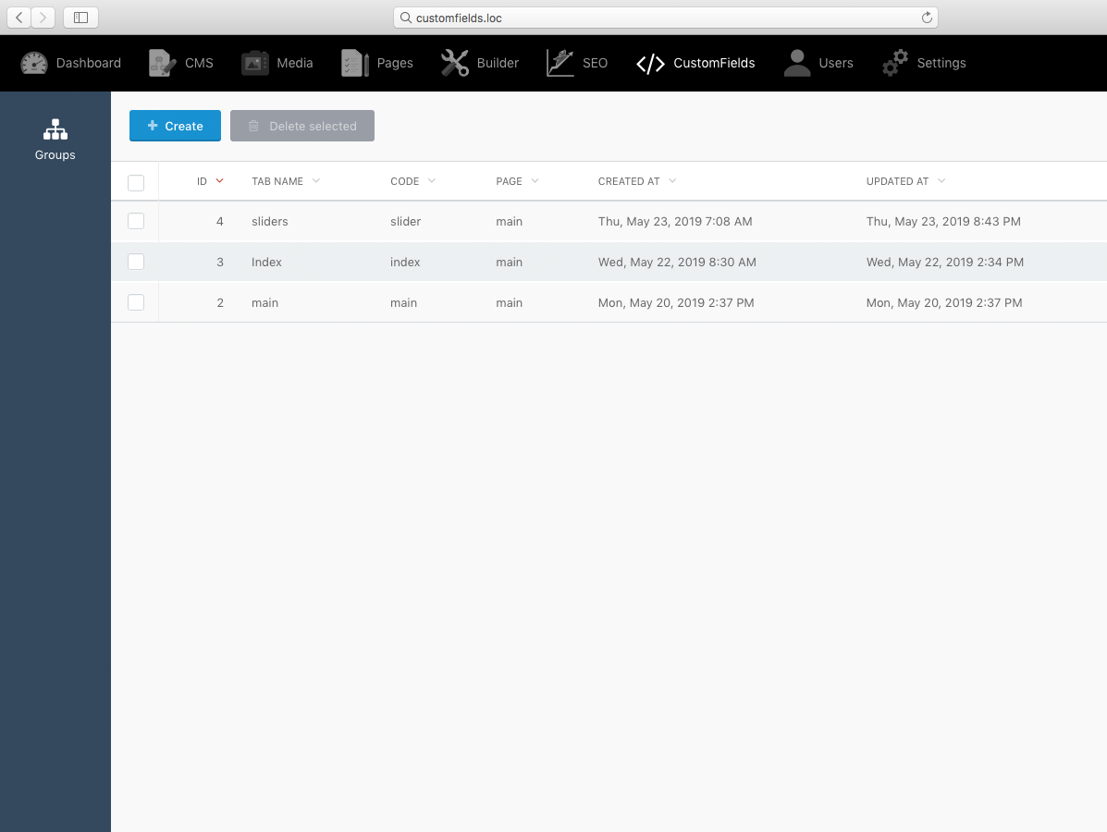
Task: Open the Users menu label
Action: (x=836, y=63)
